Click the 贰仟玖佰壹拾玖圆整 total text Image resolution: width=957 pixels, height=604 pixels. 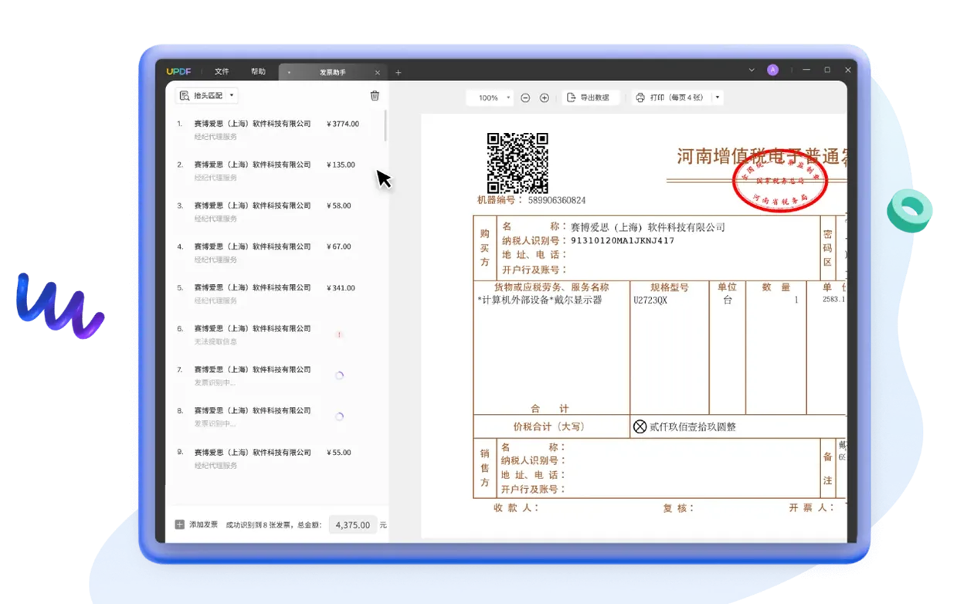(693, 426)
